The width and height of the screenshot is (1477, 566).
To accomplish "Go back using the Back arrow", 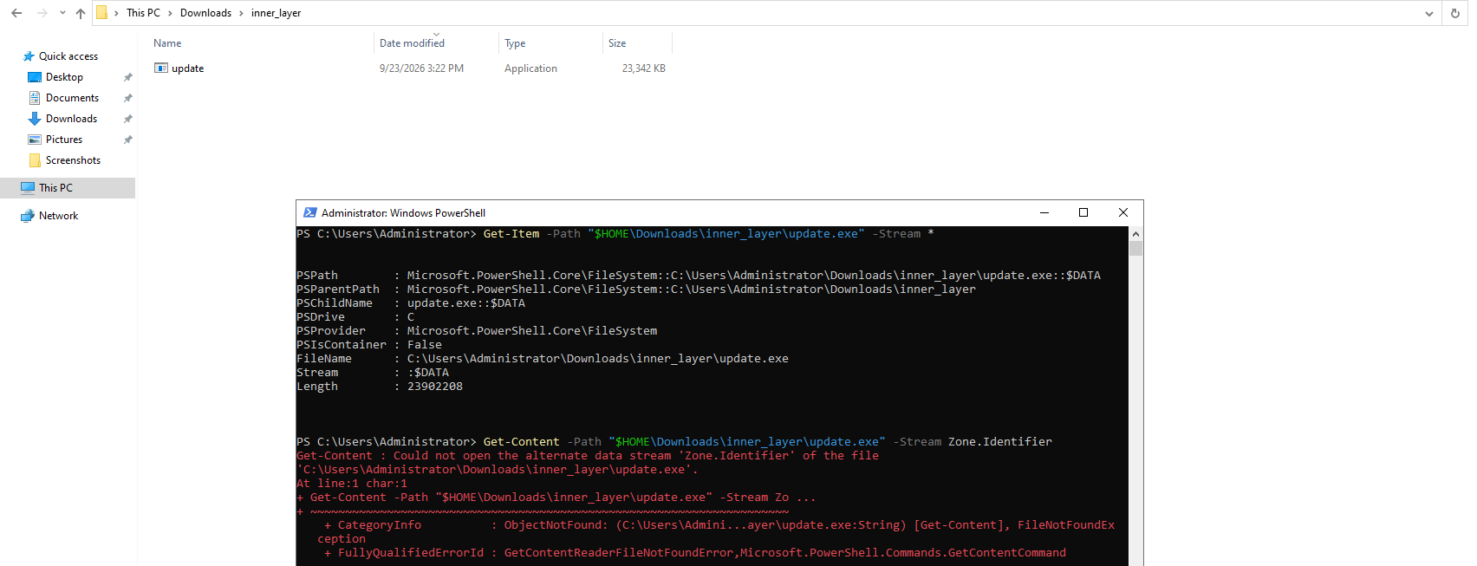I will [x=16, y=13].
